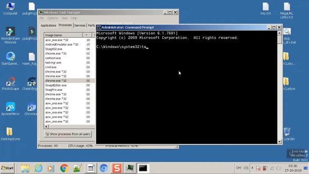The image size is (309, 174).
Task: Maximize the Command Prompt window
Action: (x=274, y=28)
